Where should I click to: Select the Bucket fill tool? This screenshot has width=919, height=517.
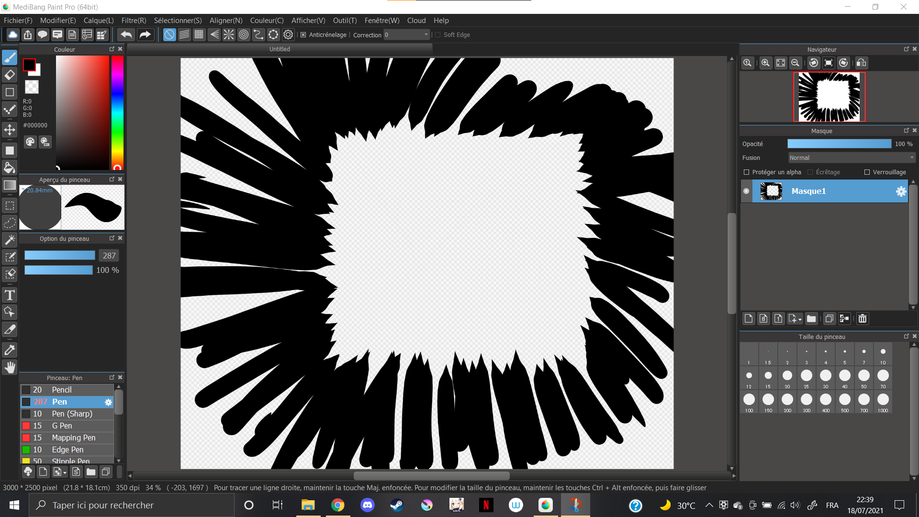(x=10, y=168)
